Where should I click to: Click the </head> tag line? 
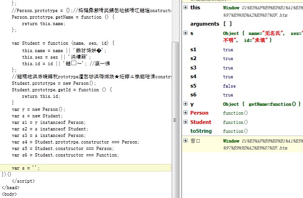pos(10,188)
